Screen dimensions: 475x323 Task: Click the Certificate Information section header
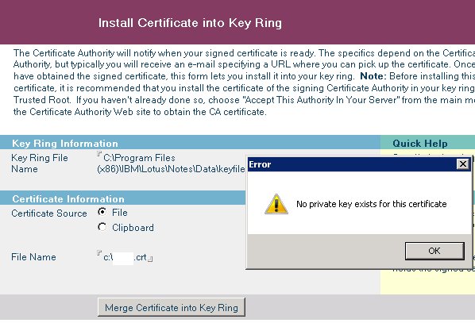(x=122, y=198)
